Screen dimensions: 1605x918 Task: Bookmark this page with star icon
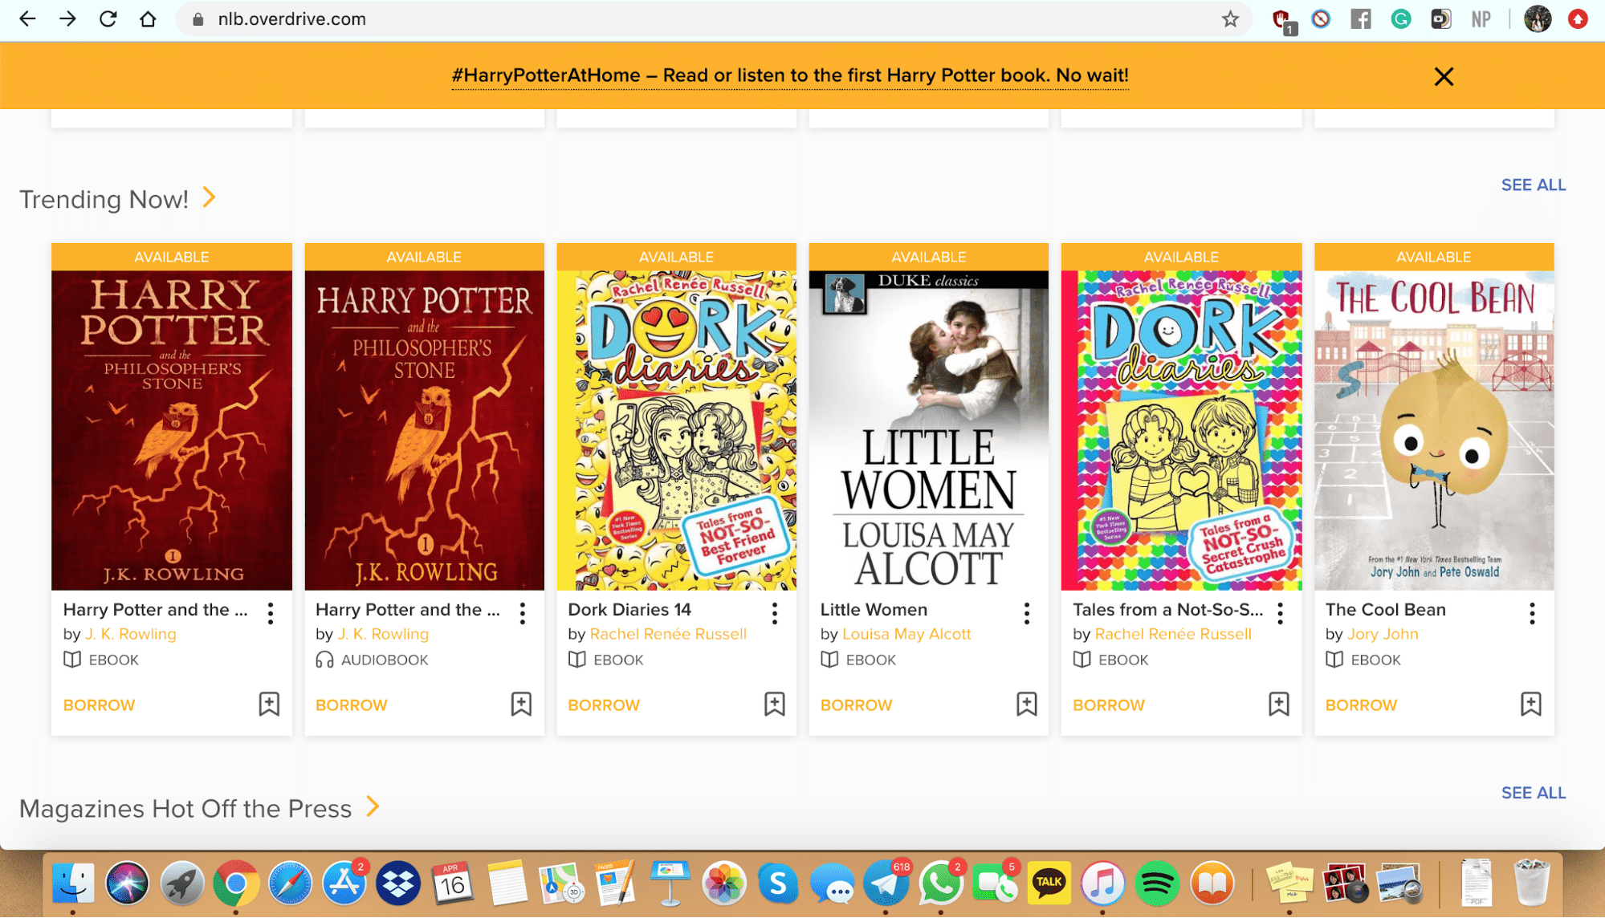coord(1230,19)
